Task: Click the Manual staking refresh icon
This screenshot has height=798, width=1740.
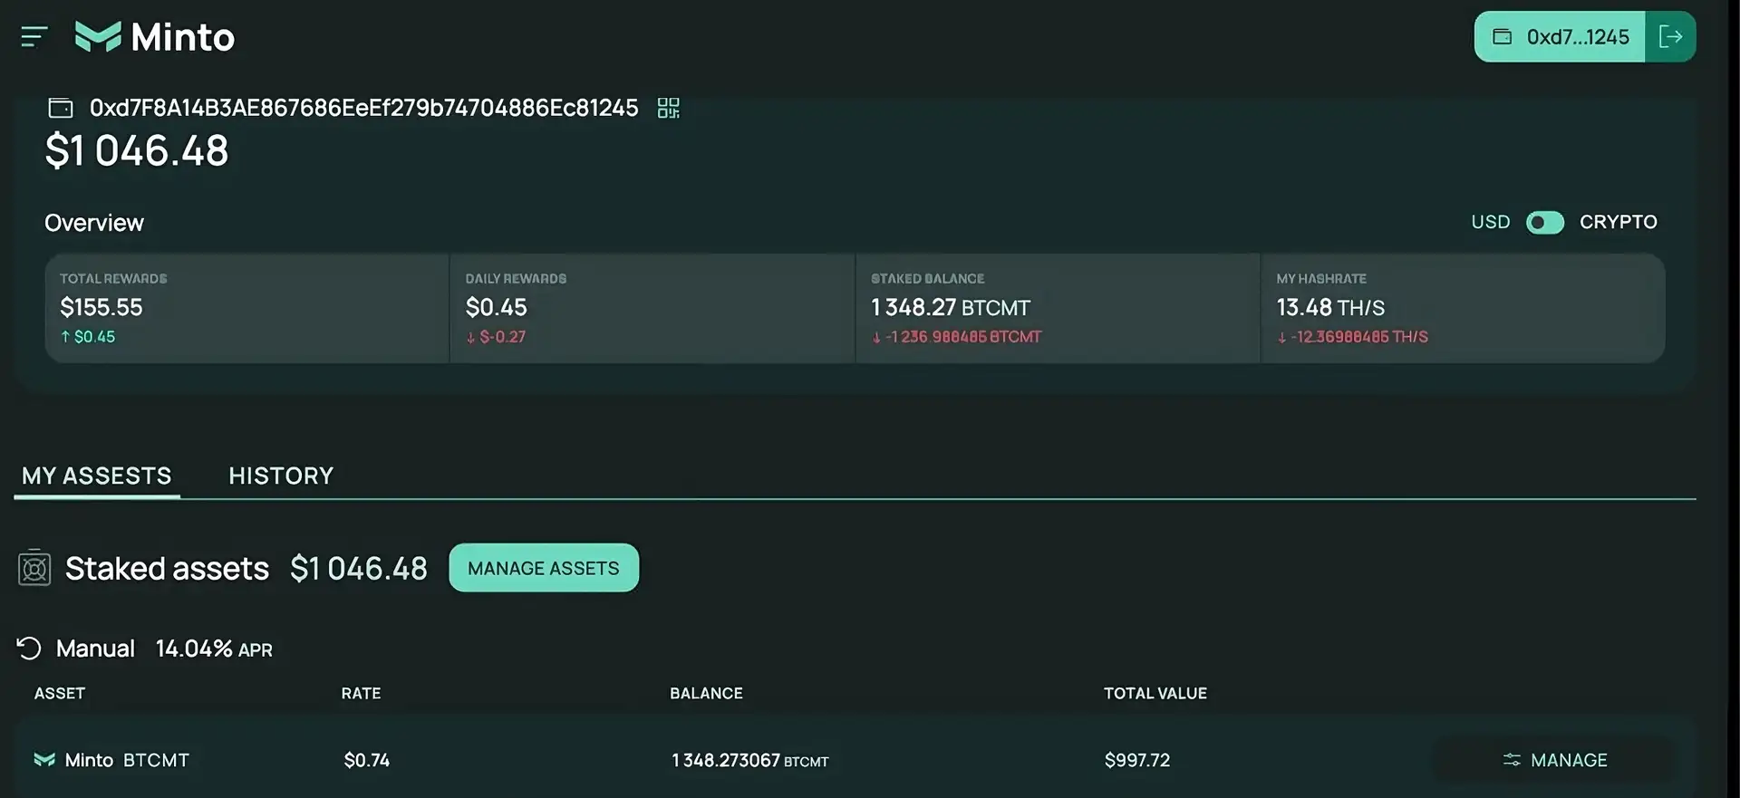Action: tap(29, 649)
